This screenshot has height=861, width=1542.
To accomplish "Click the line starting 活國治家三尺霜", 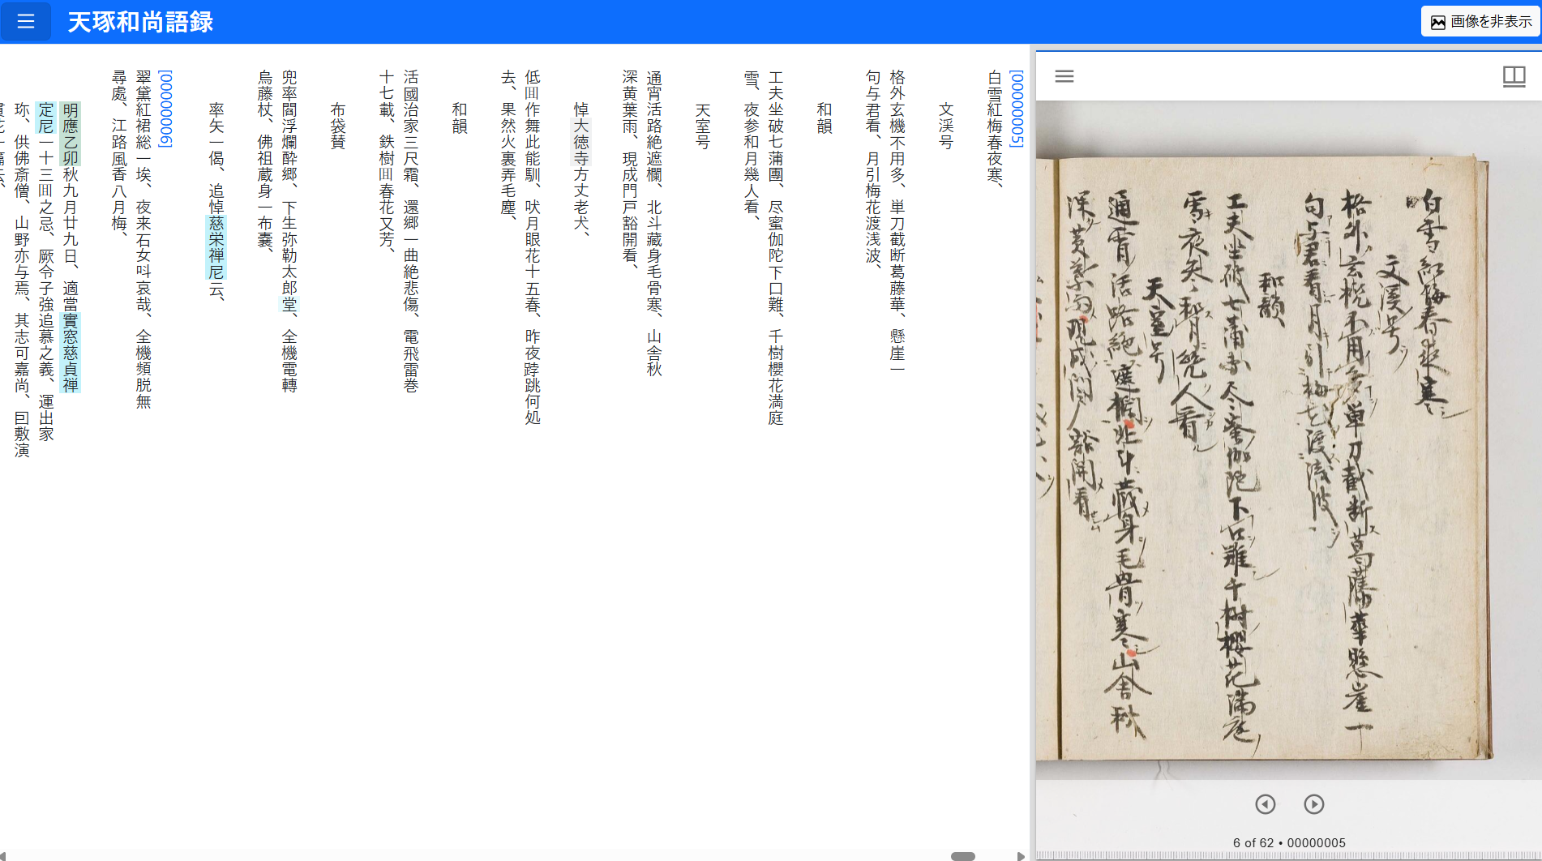I will coord(411,232).
